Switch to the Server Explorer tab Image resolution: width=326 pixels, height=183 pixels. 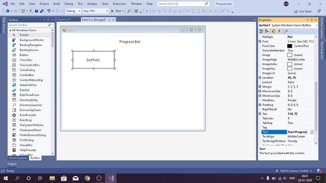click(18, 158)
